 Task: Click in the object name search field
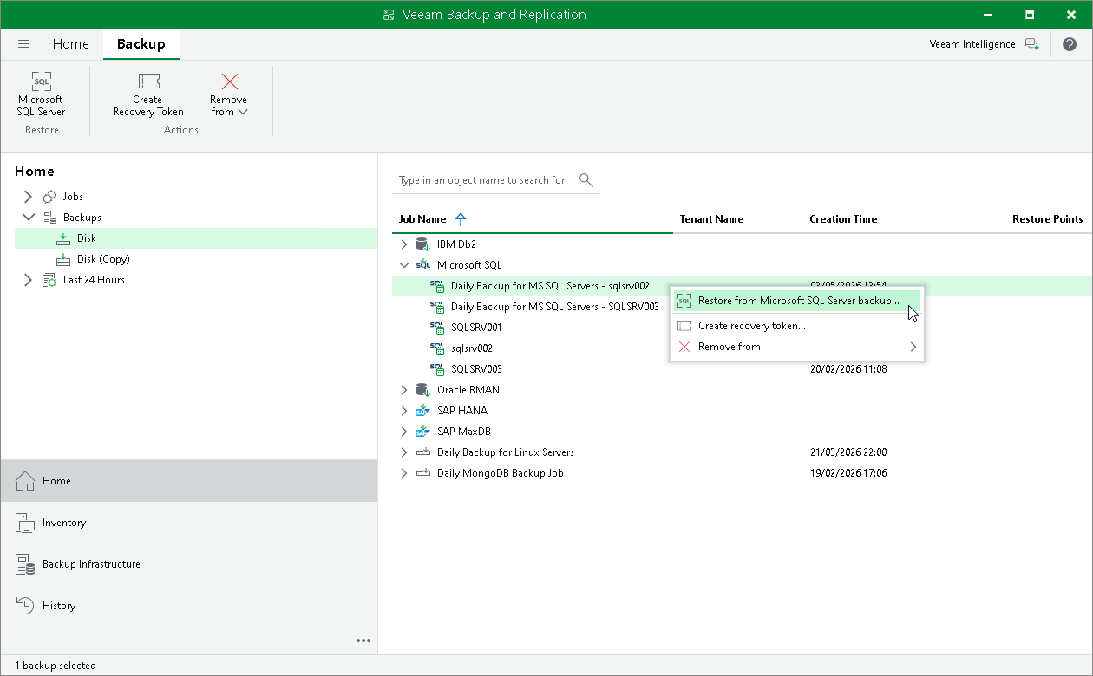tap(482, 180)
